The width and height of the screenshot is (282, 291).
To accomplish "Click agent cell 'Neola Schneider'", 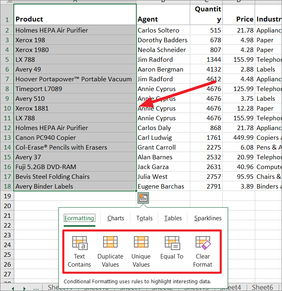I will (163, 50).
